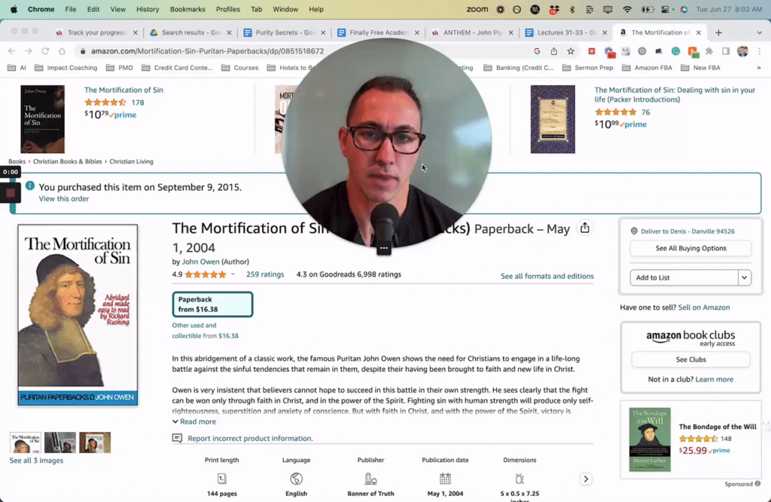Bookmark this page with the star icon
This screenshot has height=502, width=771.
pyautogui.click(x=571, y=51)
